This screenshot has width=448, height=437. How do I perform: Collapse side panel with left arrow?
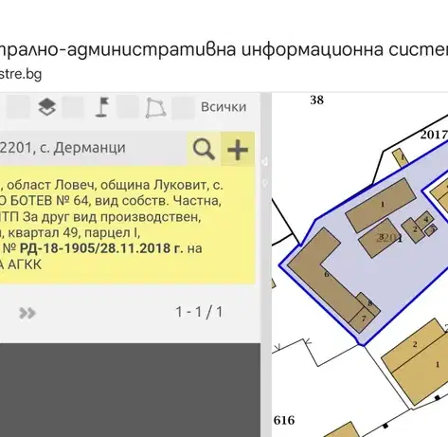pyautogui.click(x=264, y=162)
